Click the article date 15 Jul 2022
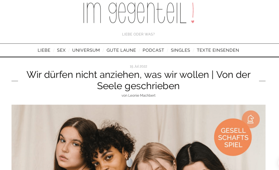Viewport: 279px width, 170px height. click(x=139, y=66)
